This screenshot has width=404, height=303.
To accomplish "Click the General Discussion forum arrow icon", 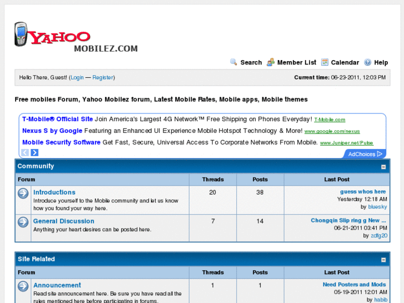I will (23, 222).
